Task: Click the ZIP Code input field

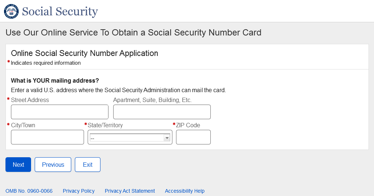Action: click(193, 137)
